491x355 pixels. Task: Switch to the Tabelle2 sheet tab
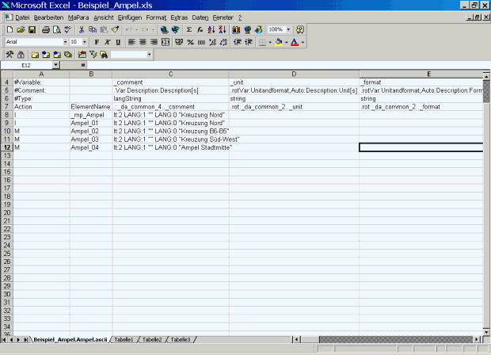click(x=152, y=340)
